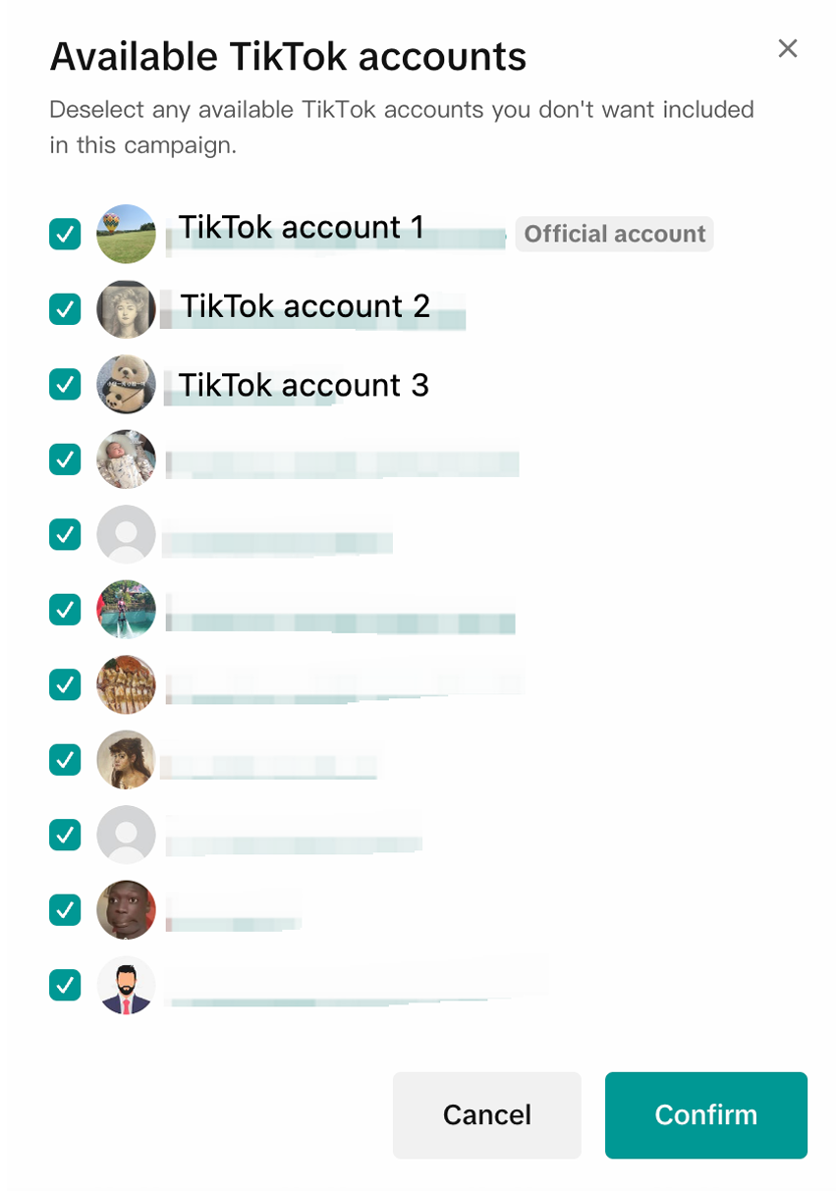Click the food platter avatar

[x=126, y=684]
